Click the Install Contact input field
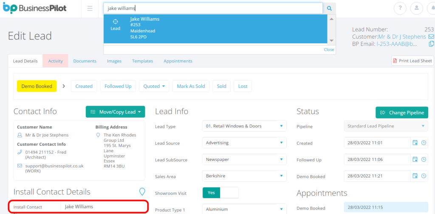The height and width of the screenshot is (214, 435). pos(103,207)
